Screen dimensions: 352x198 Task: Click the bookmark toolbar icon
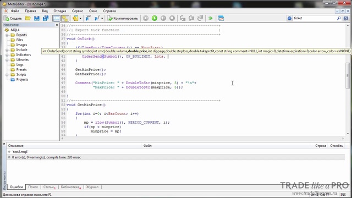(x=75, y=18)
